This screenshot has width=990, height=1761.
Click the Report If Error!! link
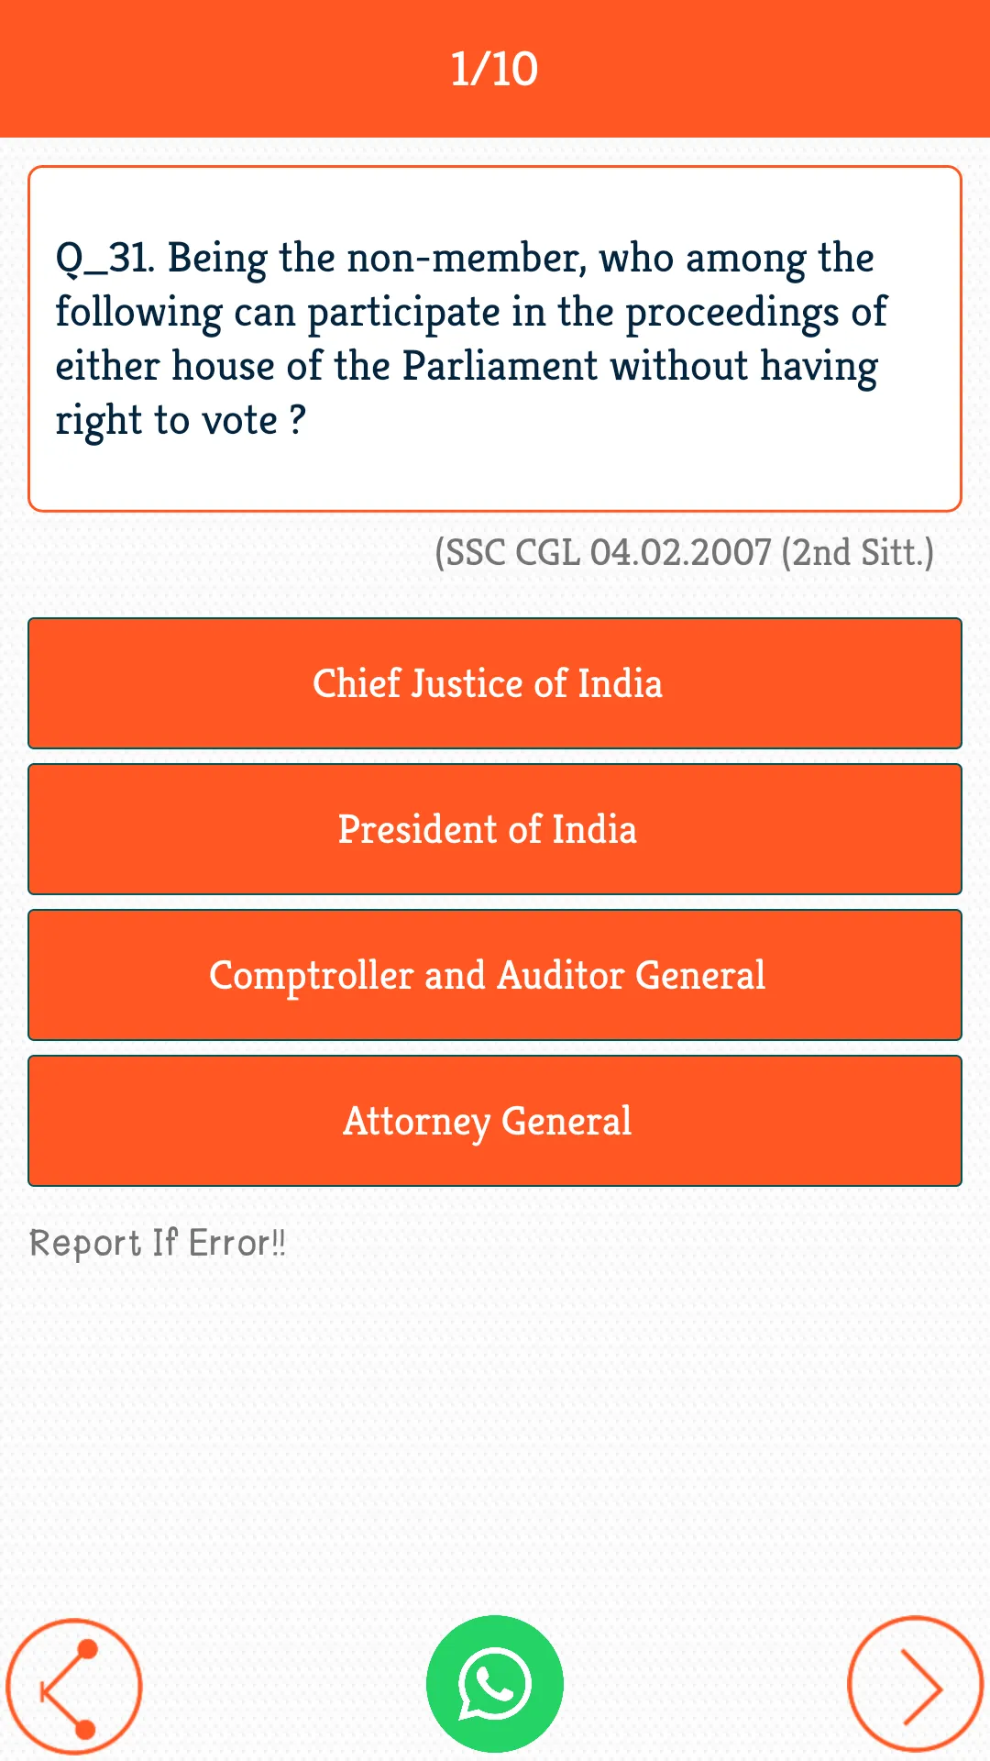[158, 1243]
